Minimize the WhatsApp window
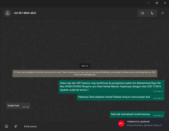 click(x=148, y=3)
